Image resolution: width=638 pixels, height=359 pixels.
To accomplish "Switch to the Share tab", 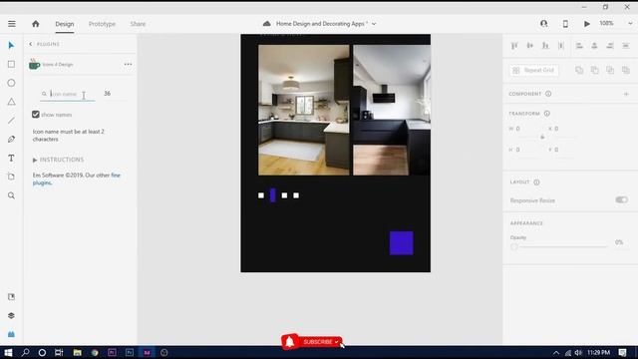I will (x=138, y=24).
